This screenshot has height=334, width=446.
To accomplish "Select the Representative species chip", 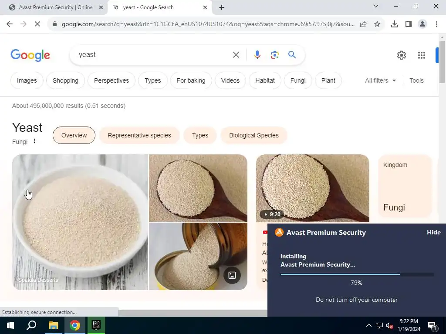I will click(139, 136).
